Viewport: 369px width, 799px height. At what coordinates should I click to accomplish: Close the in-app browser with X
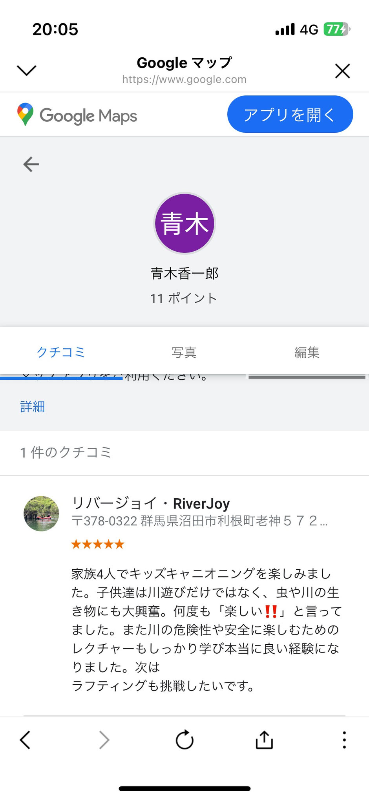342,71
